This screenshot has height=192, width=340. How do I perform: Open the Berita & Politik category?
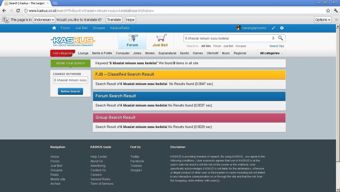point(102,53)
